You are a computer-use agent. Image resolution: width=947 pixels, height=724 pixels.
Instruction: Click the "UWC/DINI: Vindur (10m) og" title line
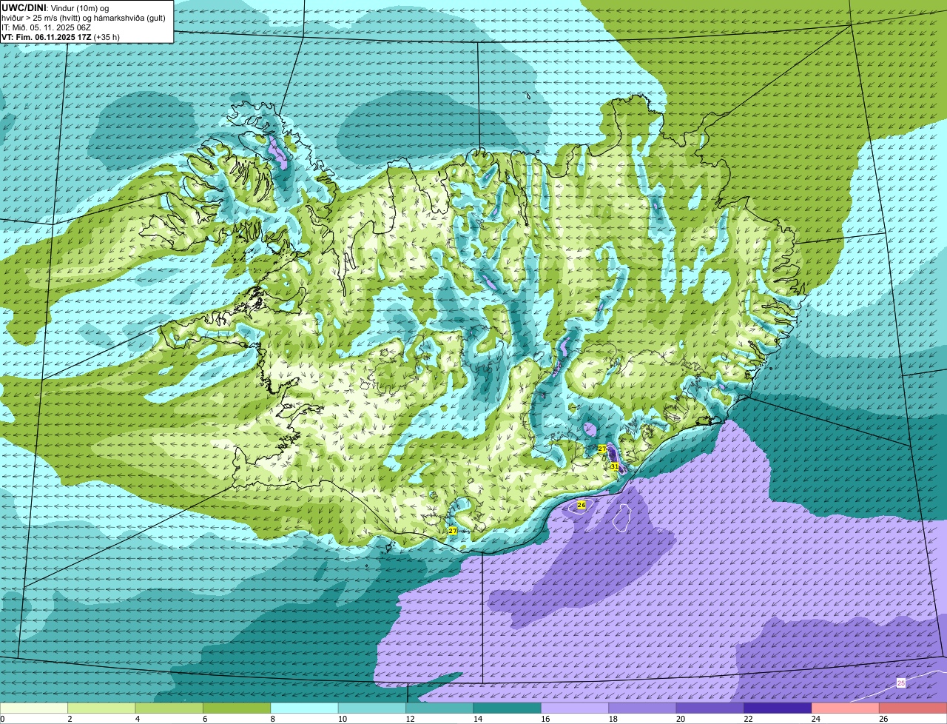[55, 7]
